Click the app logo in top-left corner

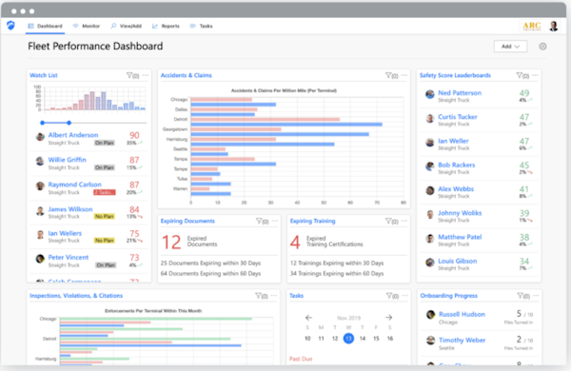[10, 26]
